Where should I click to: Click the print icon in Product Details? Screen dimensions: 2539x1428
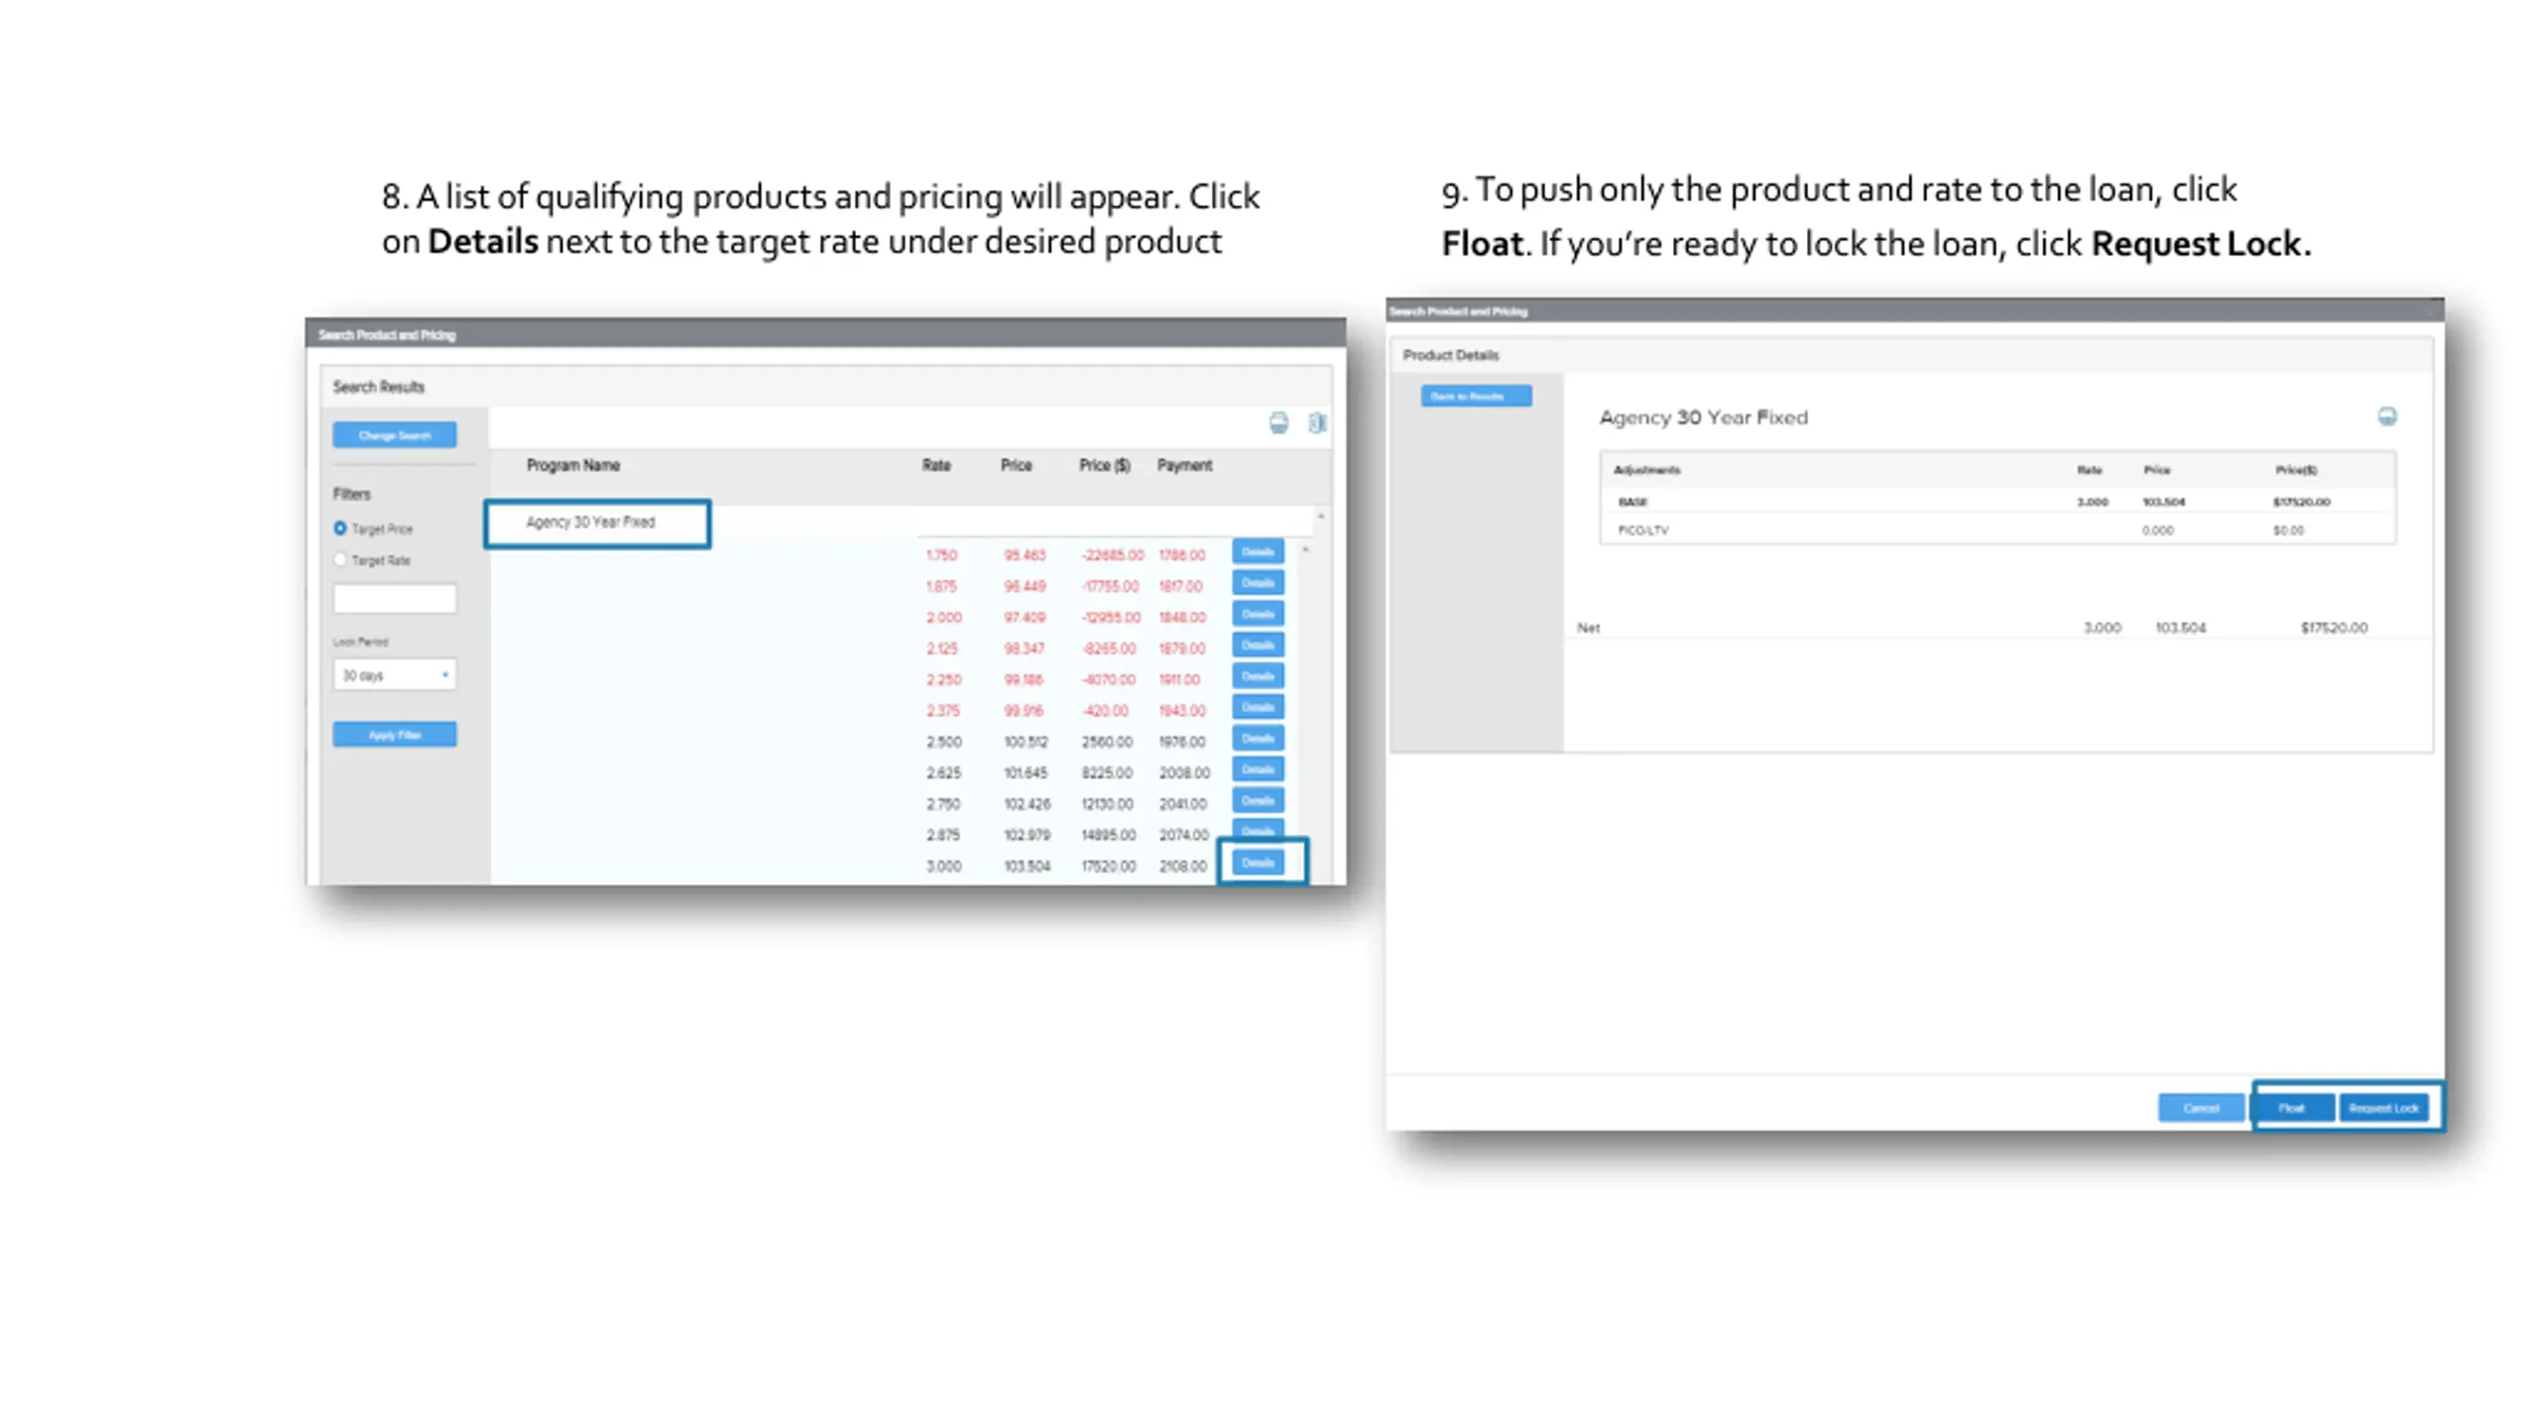coord(2386,416)
